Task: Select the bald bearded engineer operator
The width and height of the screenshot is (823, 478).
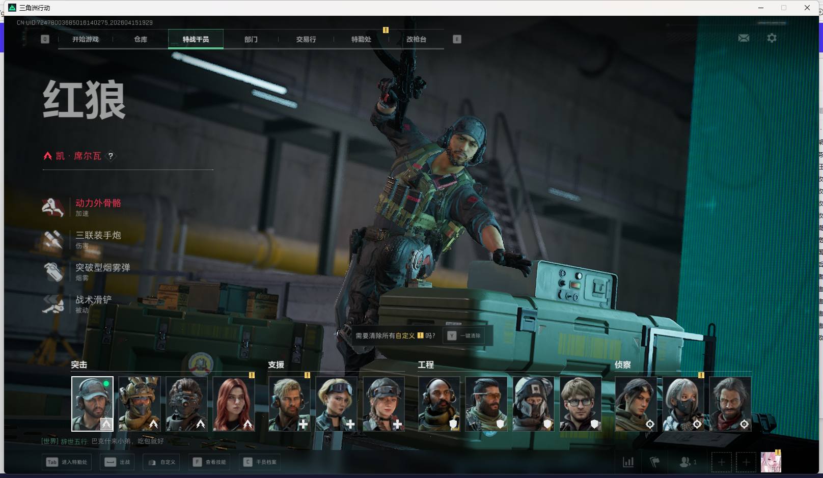Action: [x=439, y=404]
